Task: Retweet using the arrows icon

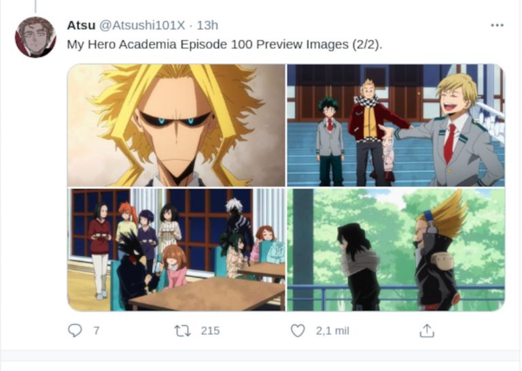Action: 182,331
